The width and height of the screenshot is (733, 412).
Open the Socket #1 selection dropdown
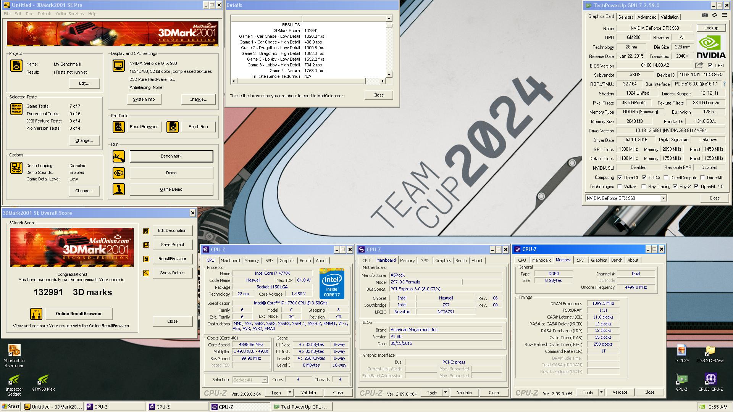click(x=264, y=380)
